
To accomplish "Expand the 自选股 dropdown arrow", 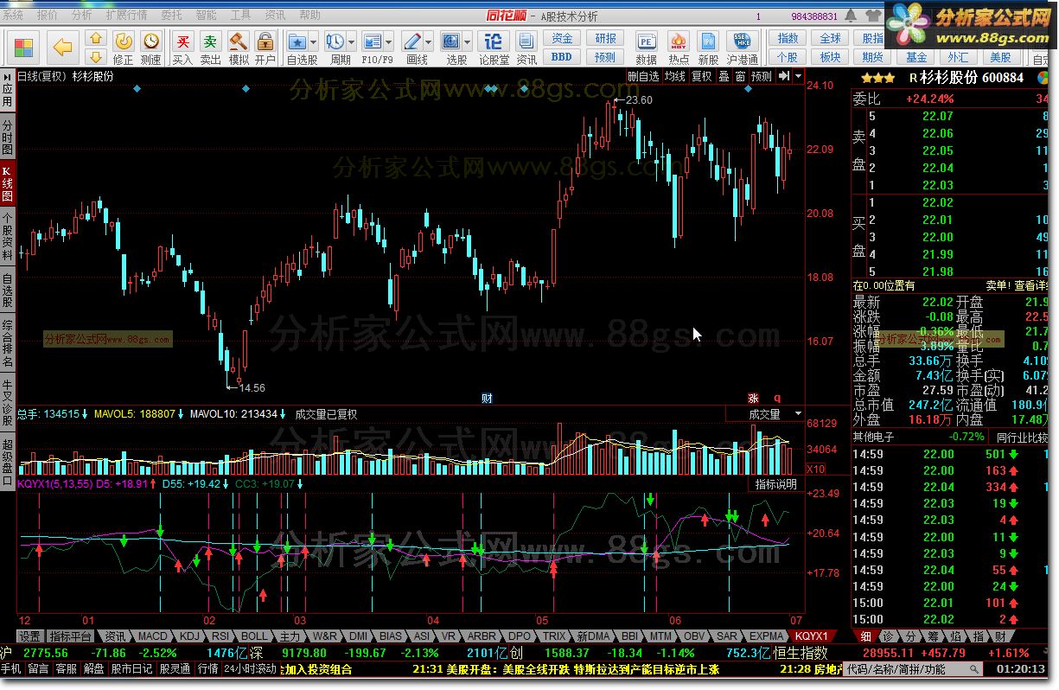I will click(314, 41).
